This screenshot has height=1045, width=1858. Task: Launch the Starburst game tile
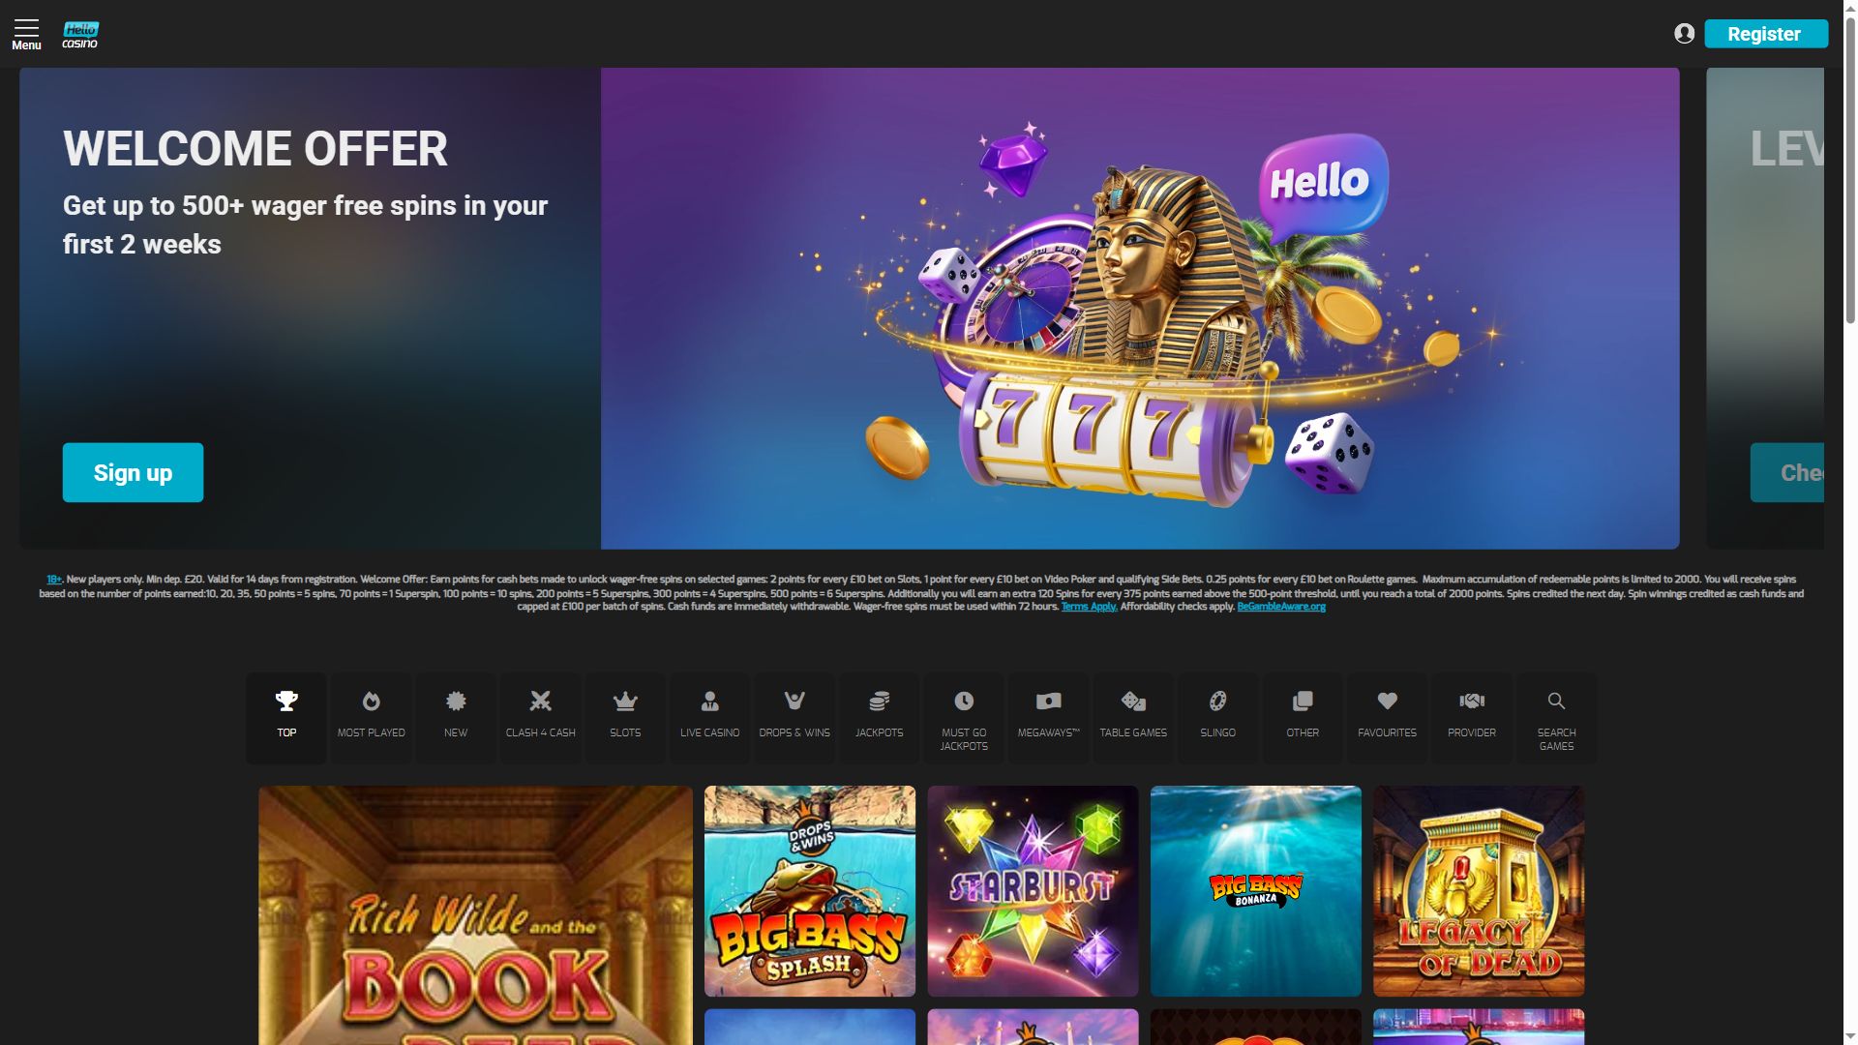[x=1033, y=891]
